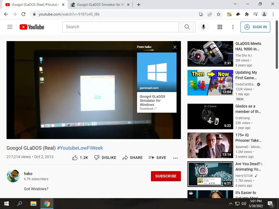The image size is (279, 209).
Task: View site info via the padlock icon
Action: [34, 14]
